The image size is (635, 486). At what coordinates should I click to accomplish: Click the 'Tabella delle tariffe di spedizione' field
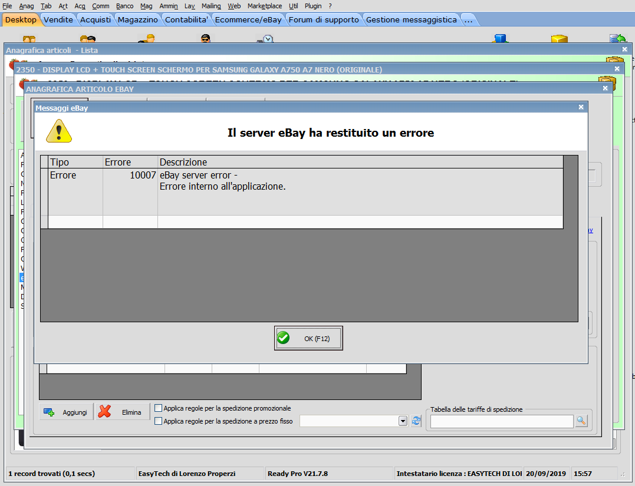coord(502,421)
